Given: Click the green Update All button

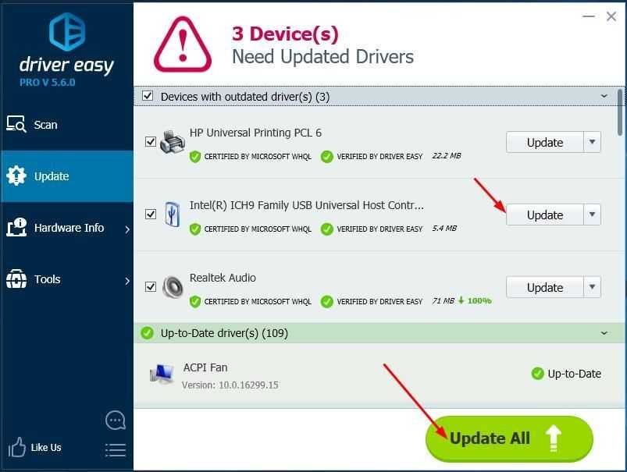Looking at the screenshot, I should click(509, 438).
